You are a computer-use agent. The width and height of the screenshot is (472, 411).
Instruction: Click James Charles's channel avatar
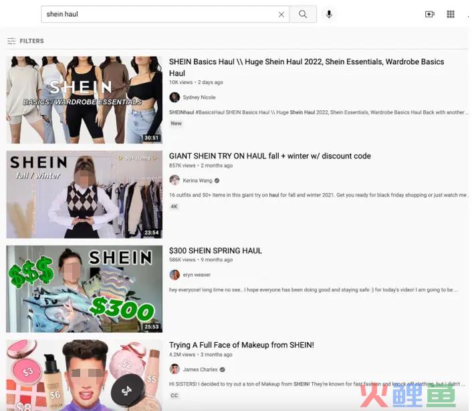174,369
